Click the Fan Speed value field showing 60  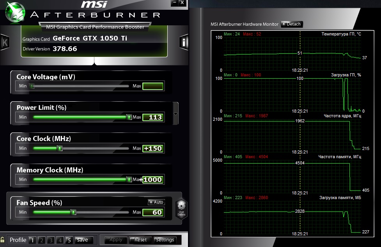[x=153, y=212]
